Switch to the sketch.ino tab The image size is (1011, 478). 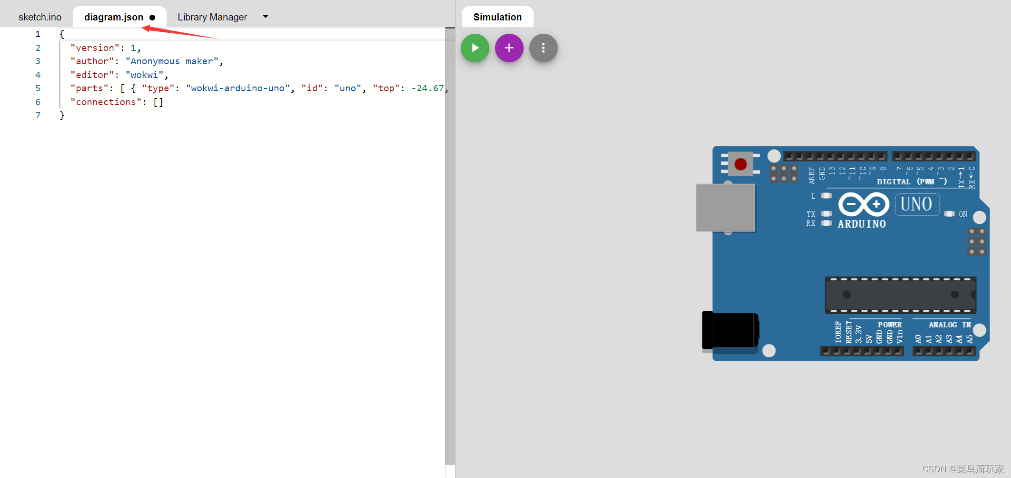pos(40,17)
